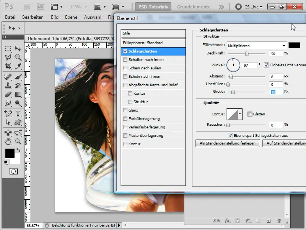This screenshot has height=230, width=306.
Task: Open the Auswahl menu
Action: (93, 17)
